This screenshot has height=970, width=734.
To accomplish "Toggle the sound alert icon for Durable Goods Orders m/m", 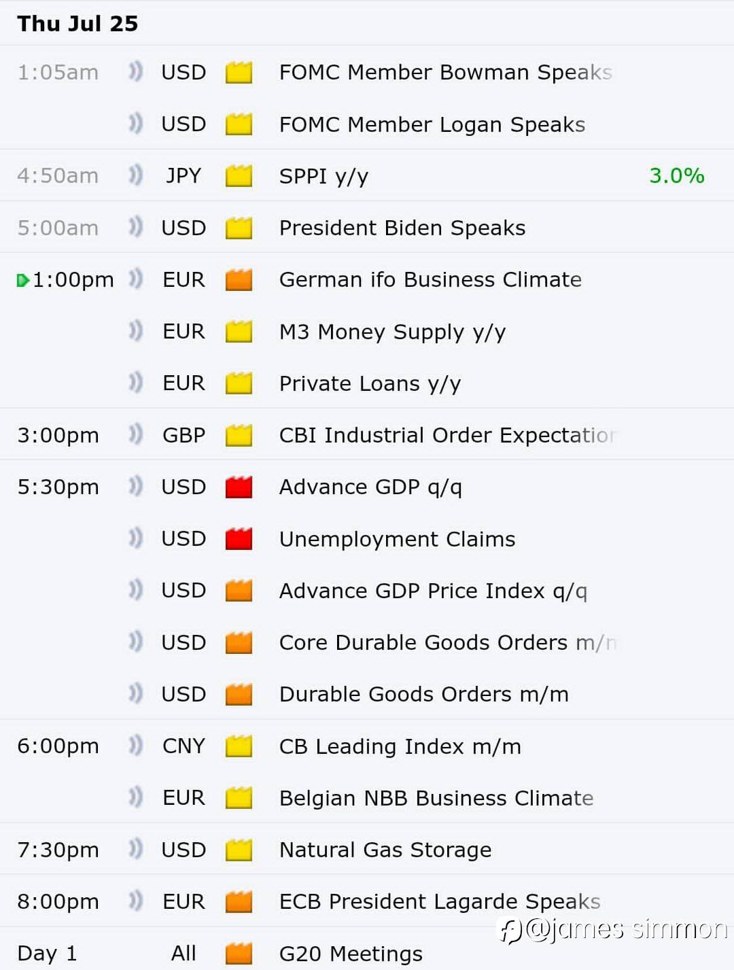I will (x=136, y=694).
